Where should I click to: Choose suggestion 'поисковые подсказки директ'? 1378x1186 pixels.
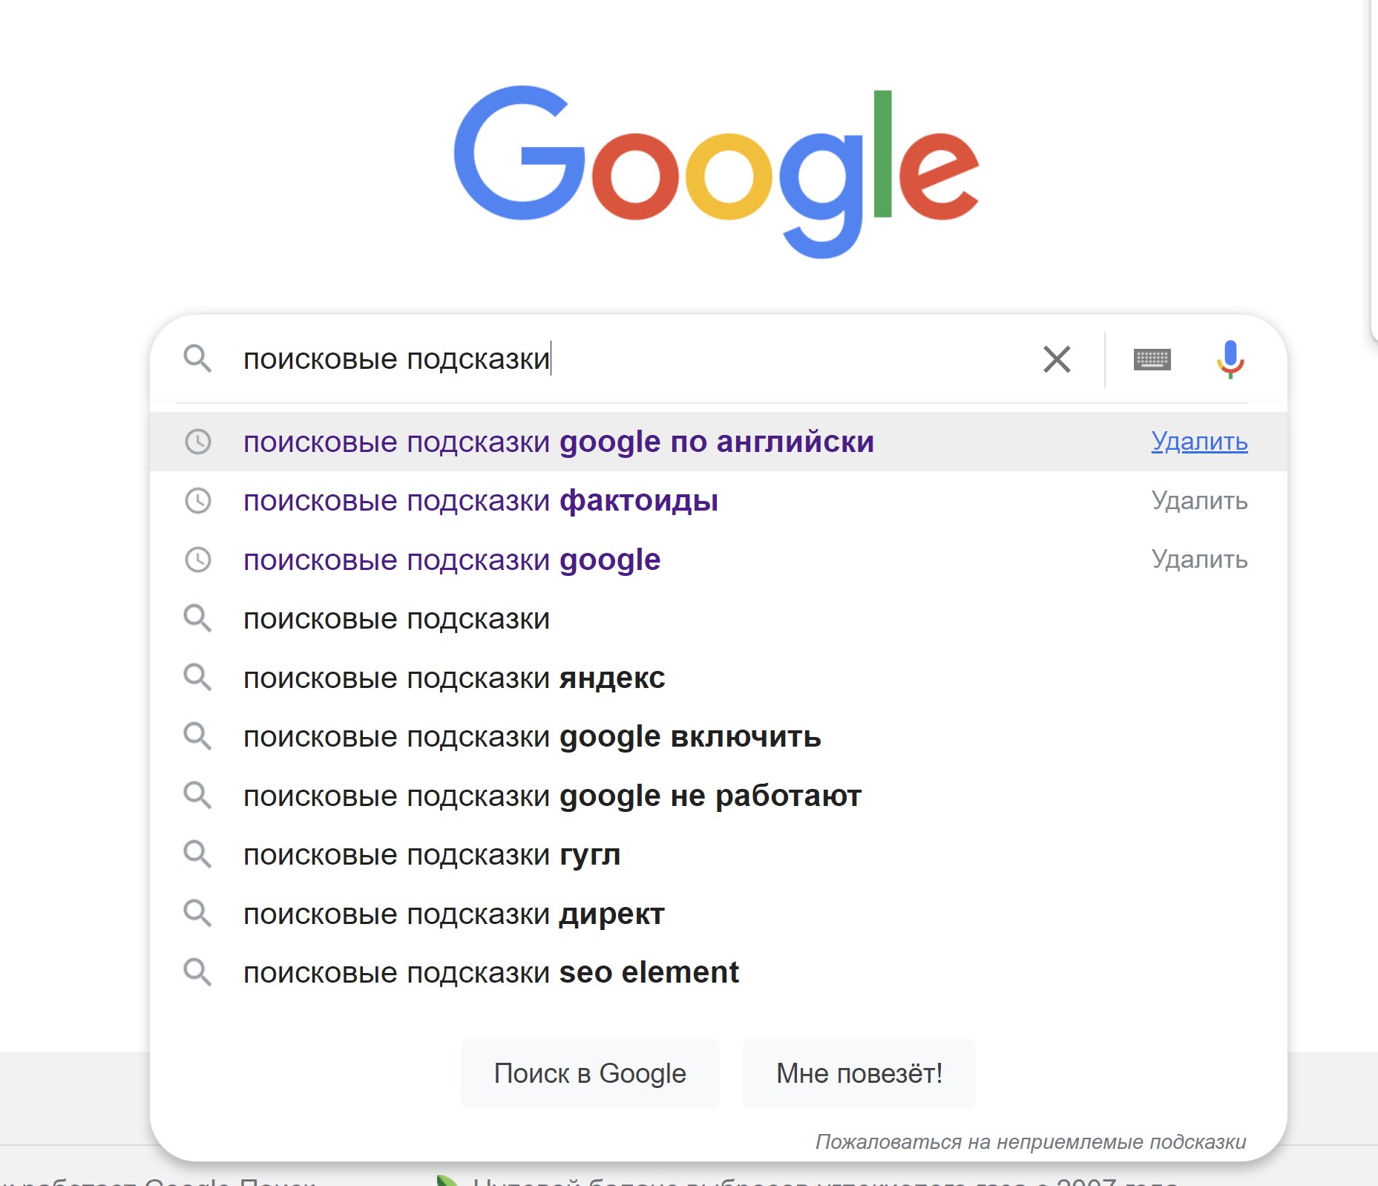[453, 914]
